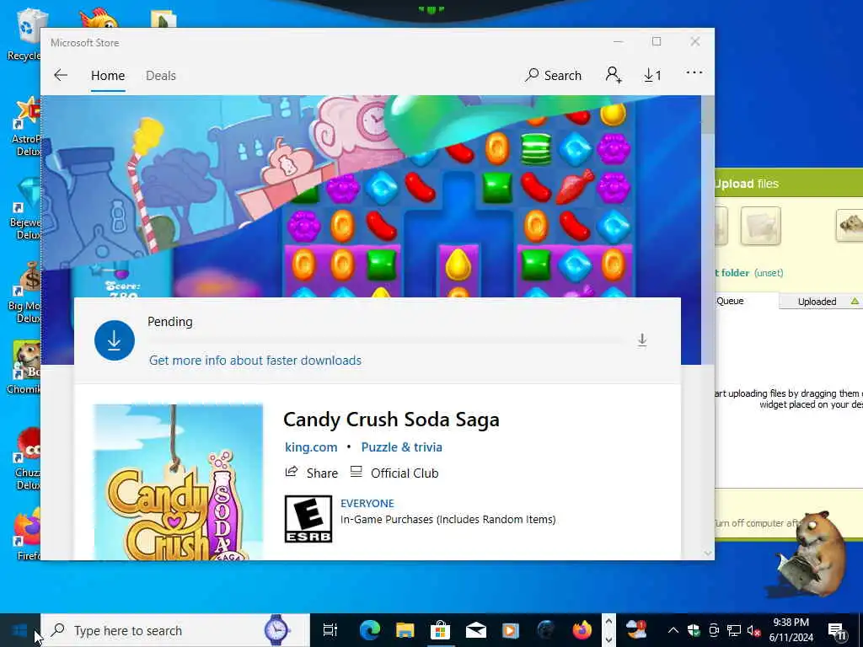This screenshot has width=863, height=647.
Task: Switch to the Home tab
Action: point(108,75)
